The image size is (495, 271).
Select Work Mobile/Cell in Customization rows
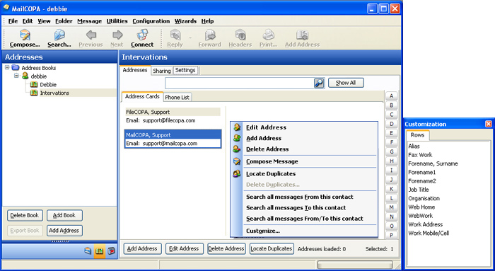pyautogui.click(x=429, y=233)
